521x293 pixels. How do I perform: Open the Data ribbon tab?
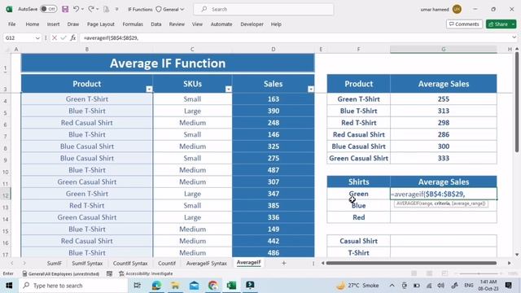click(155, 24)
